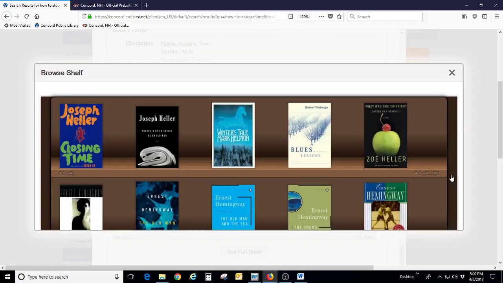Open the Concord, NH - Official bookmark

[106, 26]
